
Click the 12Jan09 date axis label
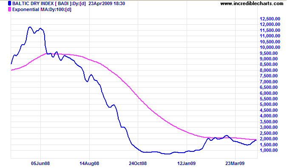(187, 163)
